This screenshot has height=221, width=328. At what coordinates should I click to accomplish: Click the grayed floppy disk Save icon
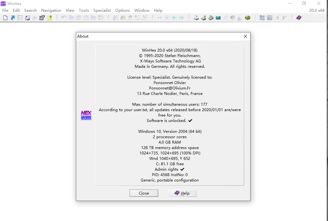tap(20, 18)
